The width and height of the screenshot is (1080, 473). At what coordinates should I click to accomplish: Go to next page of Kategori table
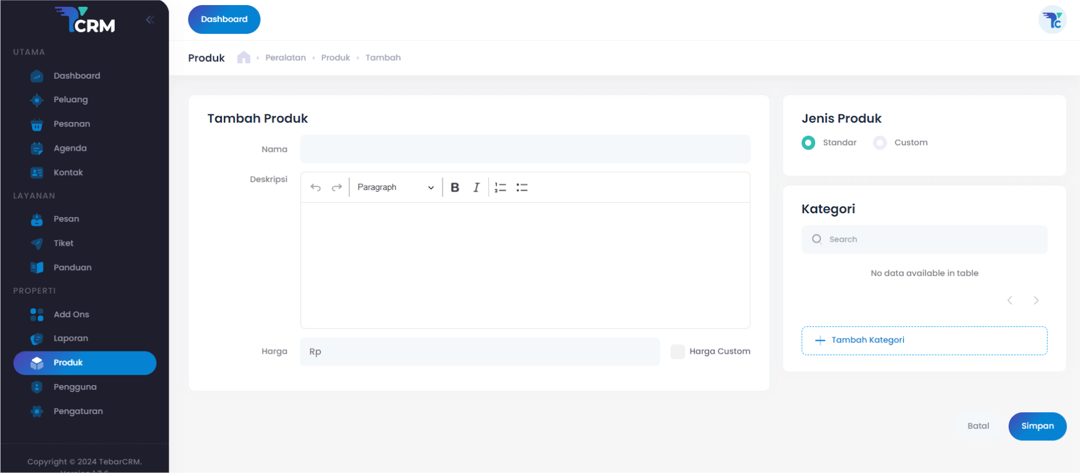pos(1036,300)
